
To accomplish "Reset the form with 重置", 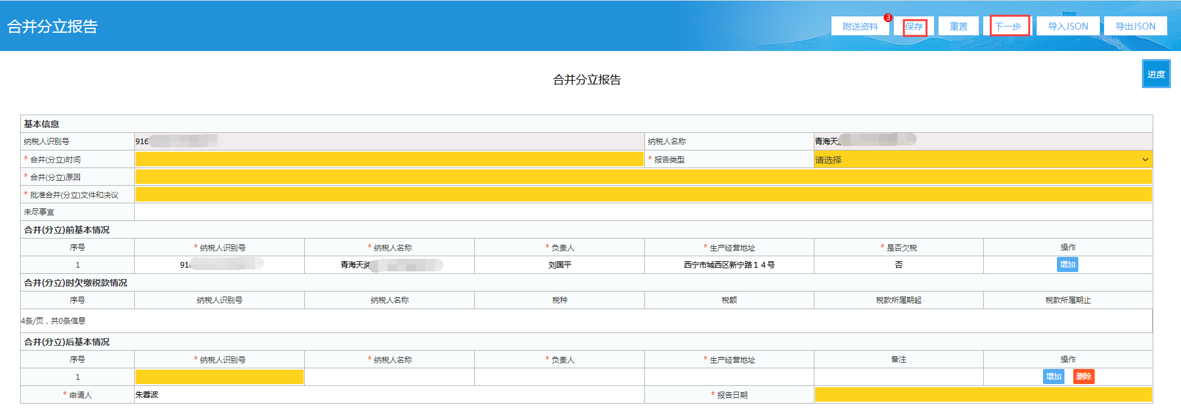I will click(959, 26).
